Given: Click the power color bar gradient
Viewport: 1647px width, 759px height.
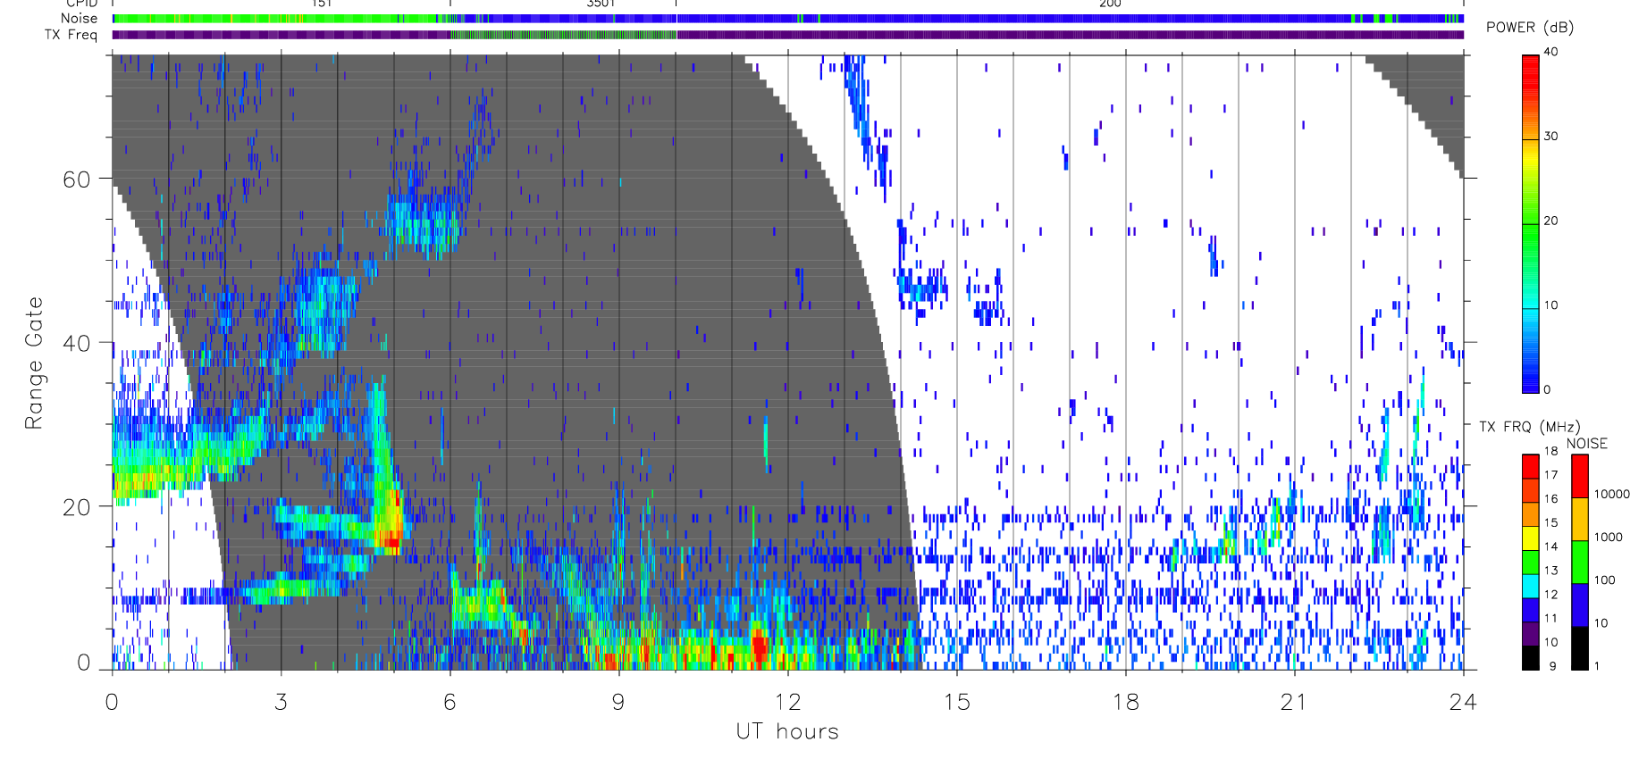Looking at the screenshot, I should pyautogui.click(x=1531, y=223).
